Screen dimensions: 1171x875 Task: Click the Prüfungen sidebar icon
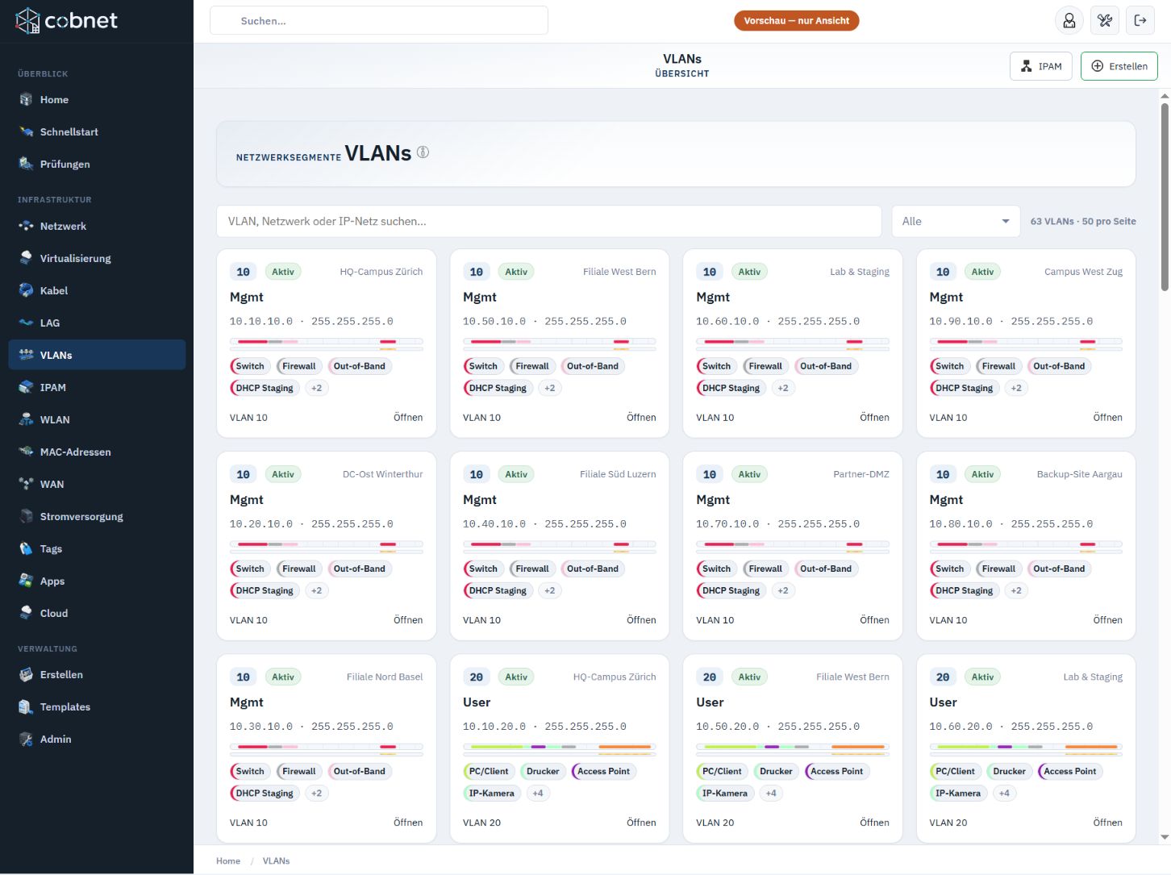click(x=26, y=165)
